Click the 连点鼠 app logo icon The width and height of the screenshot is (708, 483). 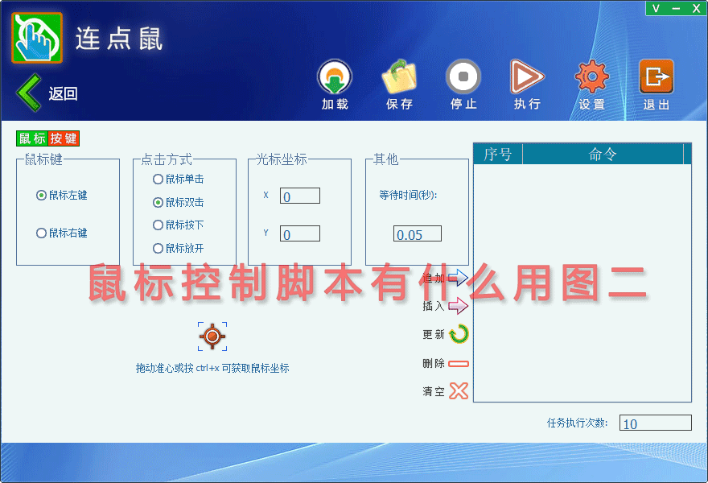(37, 38)
